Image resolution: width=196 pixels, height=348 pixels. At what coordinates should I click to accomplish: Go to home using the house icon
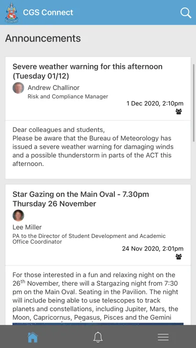click(x=32, y=337)
